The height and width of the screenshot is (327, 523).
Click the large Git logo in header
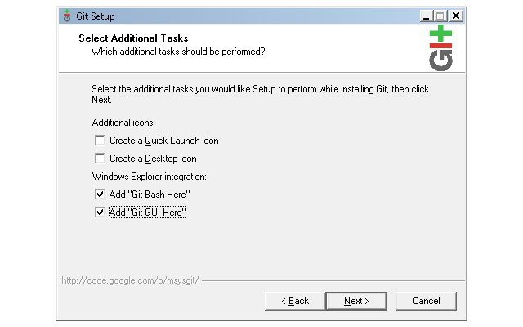440,47
